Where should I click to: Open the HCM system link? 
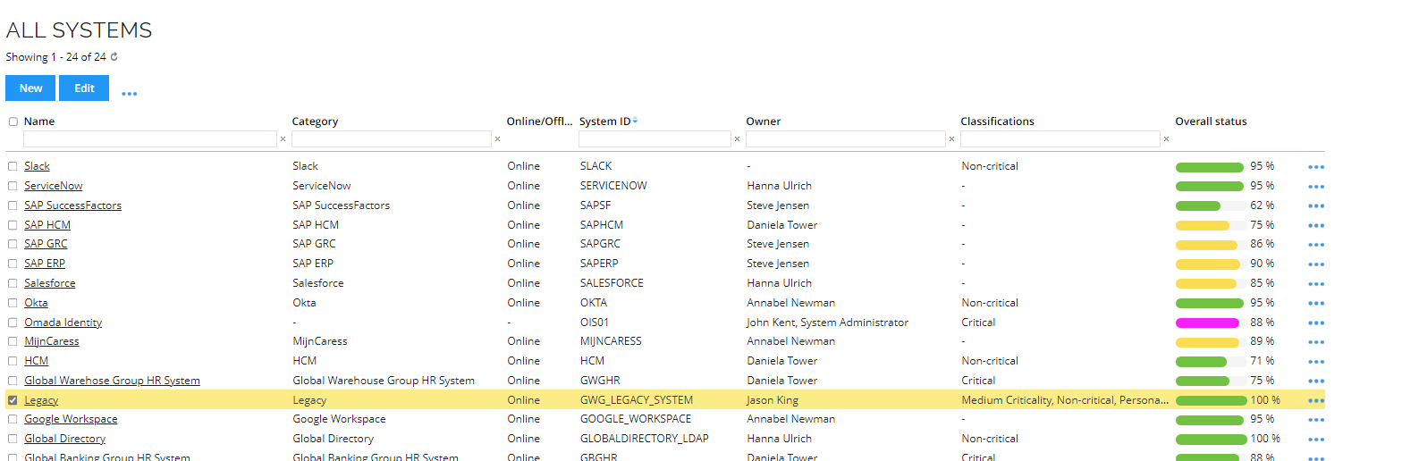tap(36, 361)
